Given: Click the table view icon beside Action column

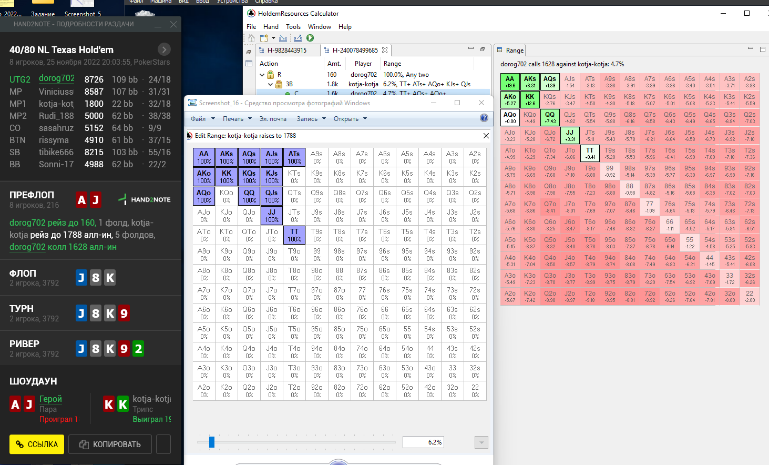Looking at the screenshot, I should [249, 63].
